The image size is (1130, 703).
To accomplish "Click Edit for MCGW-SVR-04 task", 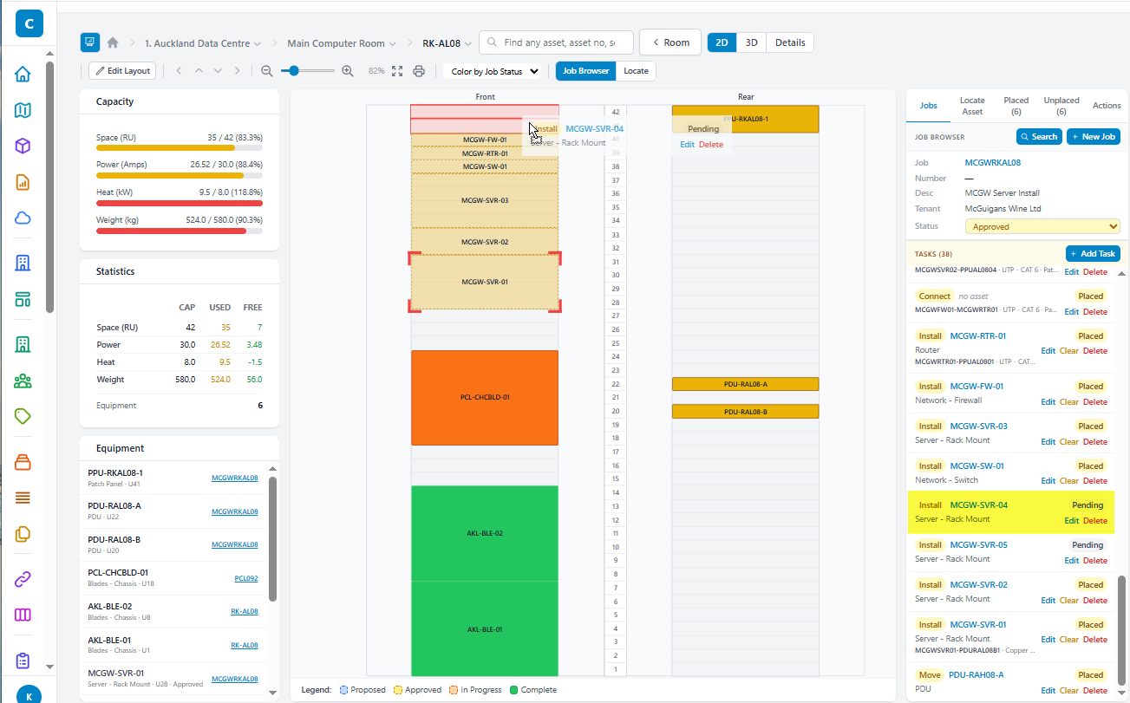I will pos(1071,521).
